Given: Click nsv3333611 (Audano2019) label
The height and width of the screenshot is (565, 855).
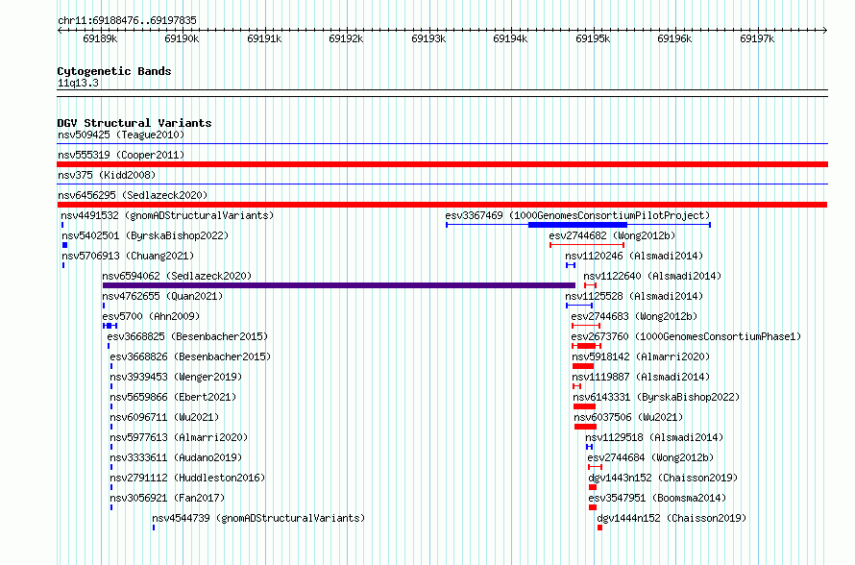Looking at the screenshot, I should [176, 457].
